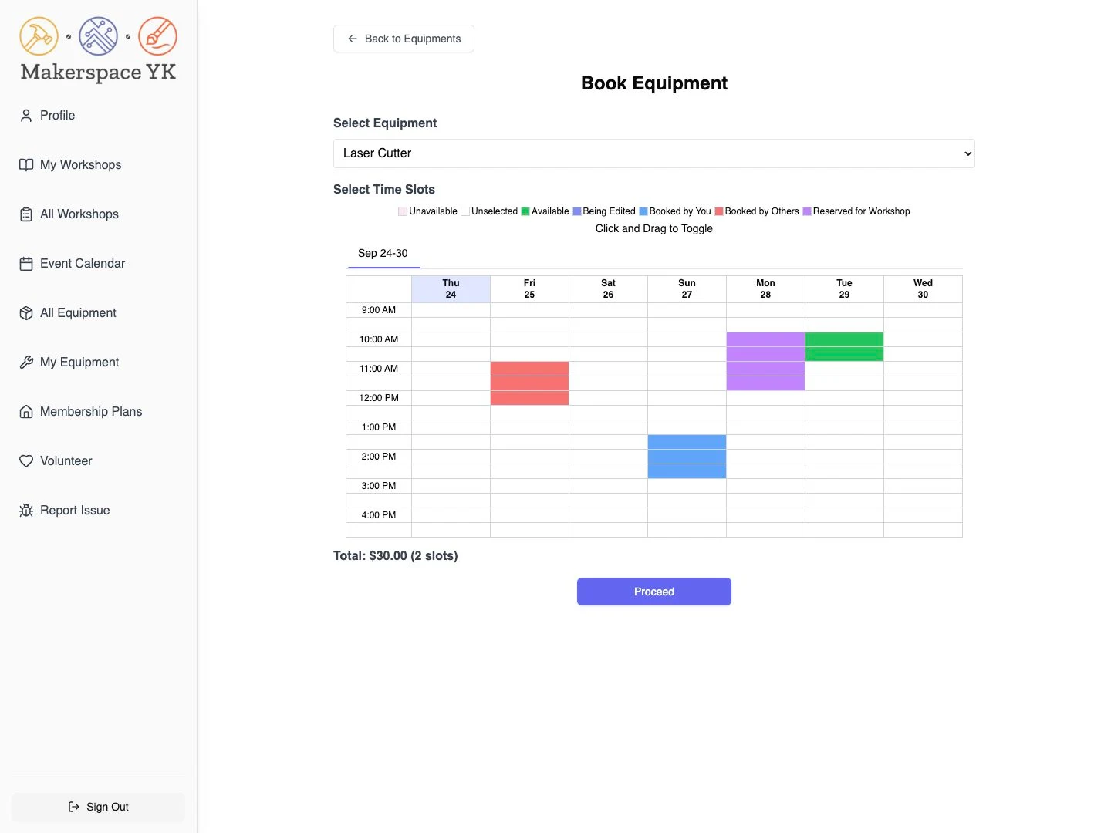Go Back to Equipments

[404, 39]
